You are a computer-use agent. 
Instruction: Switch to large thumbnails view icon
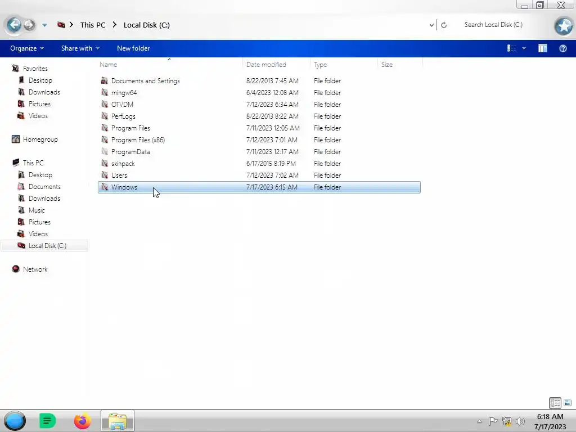[x=567, y=403]
